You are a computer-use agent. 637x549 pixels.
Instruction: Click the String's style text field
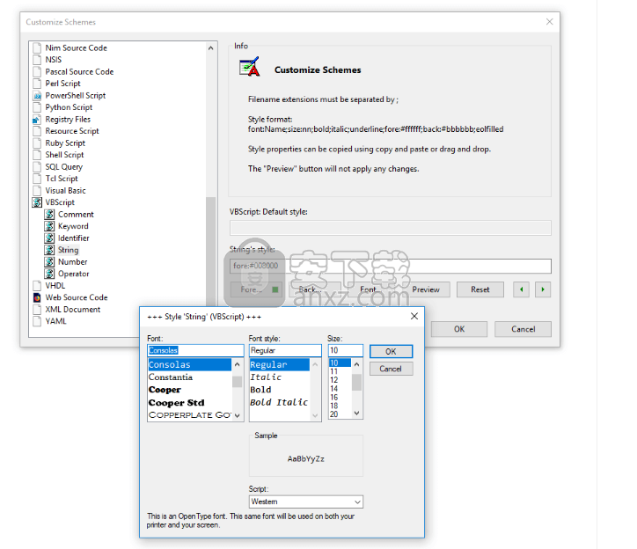pos(390,266)
